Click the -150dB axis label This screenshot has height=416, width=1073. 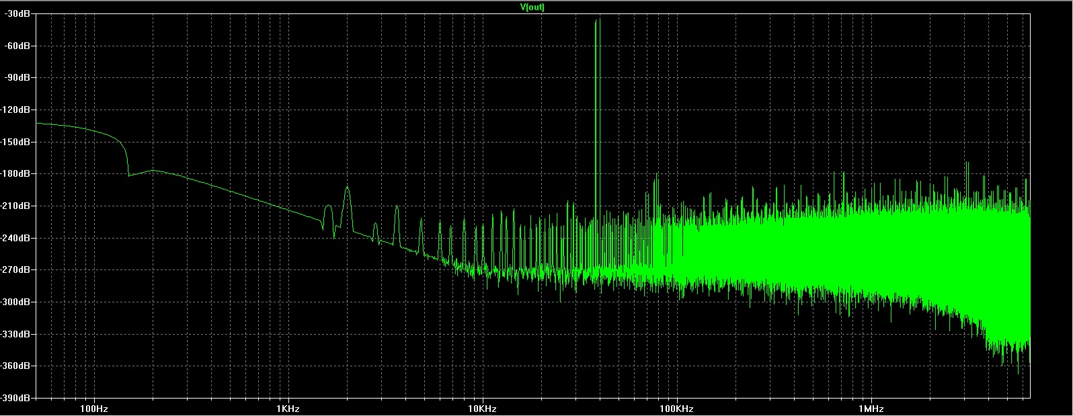point(15,142)
